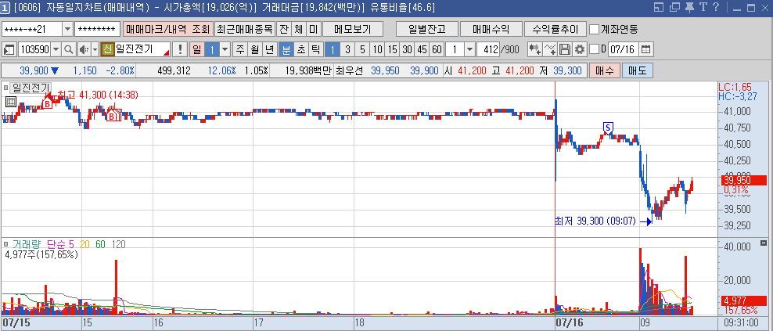This screenshot has width=773, height=331.
Task: Click the small square beside 거래량 label
Action: (6, 244)
